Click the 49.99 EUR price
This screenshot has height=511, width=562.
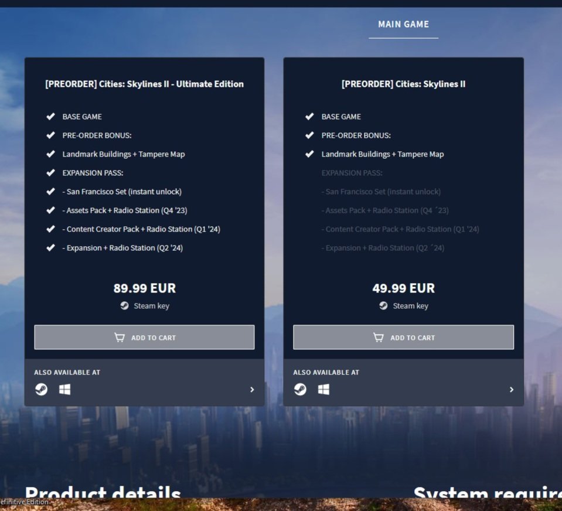[x=404, y=288]
